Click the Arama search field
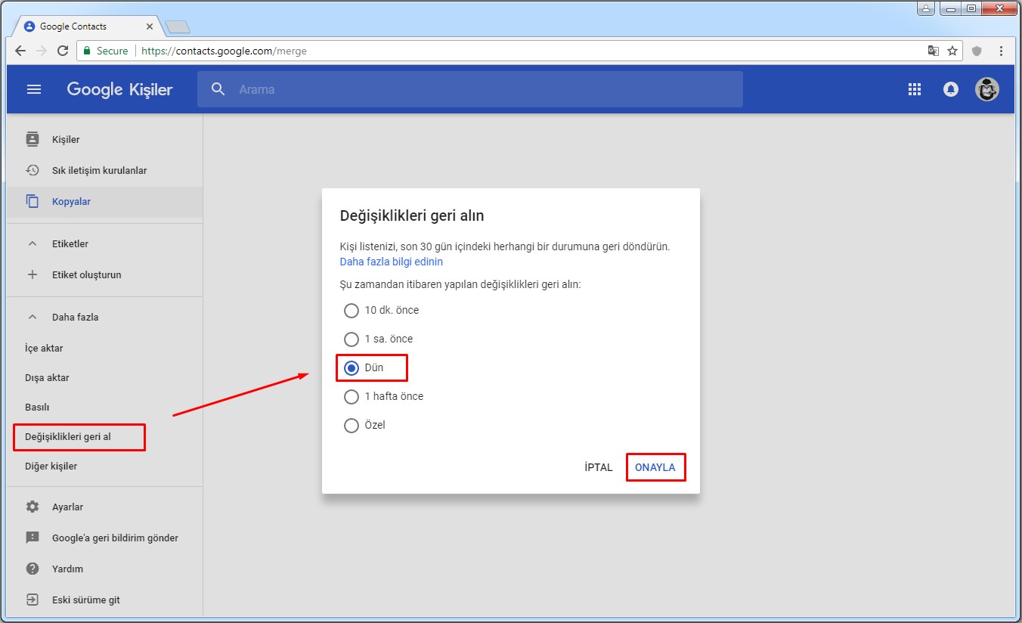Viewport: 1022px width, 623px height. [484, 89]
